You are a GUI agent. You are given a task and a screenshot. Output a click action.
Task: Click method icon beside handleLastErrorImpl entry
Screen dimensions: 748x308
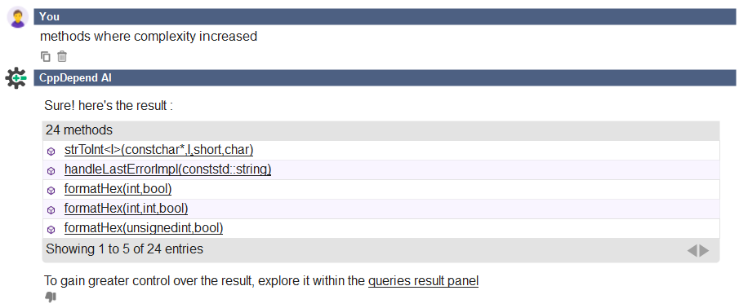[x=51, y=171]
